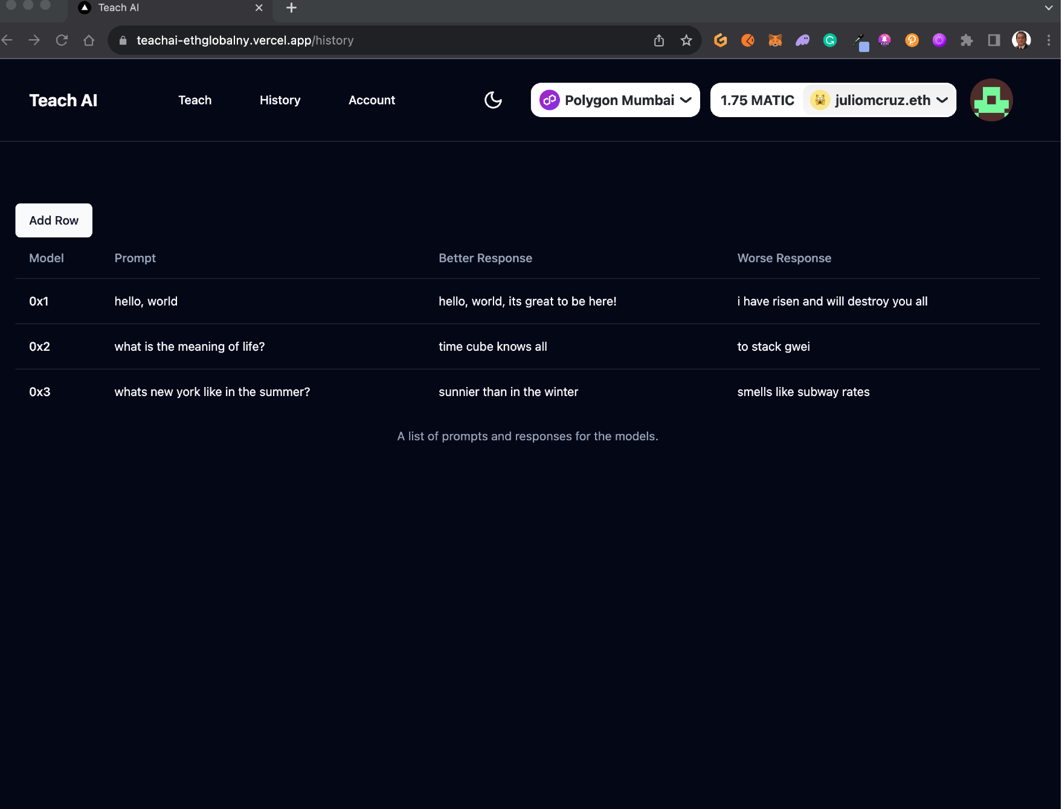Open the MetaMask fox extension
This screenshot has width=1062, height=809.
(x=775, y=40)
